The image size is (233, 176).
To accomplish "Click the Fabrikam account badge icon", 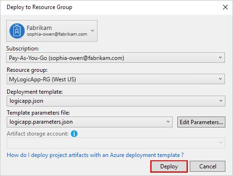I will [x=17, y=31].
